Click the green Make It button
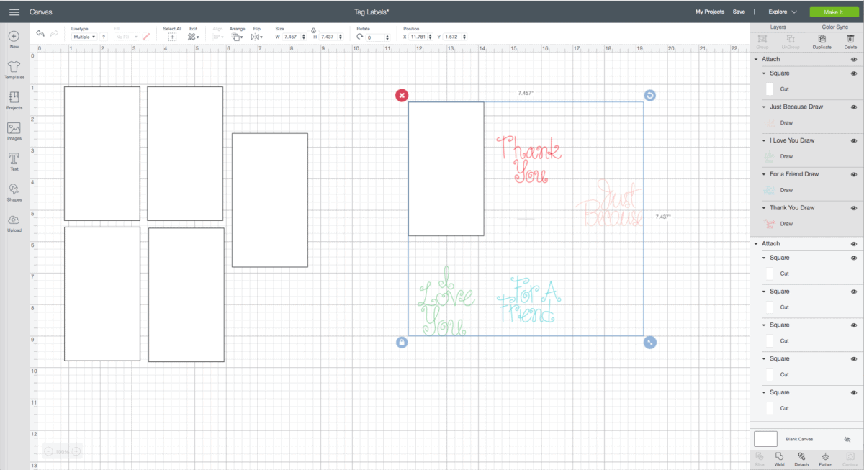The width and height of the screenshot is (864, 470). tap(834, 12)
